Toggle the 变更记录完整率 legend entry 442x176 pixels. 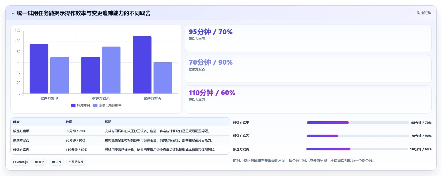(107, 105)
